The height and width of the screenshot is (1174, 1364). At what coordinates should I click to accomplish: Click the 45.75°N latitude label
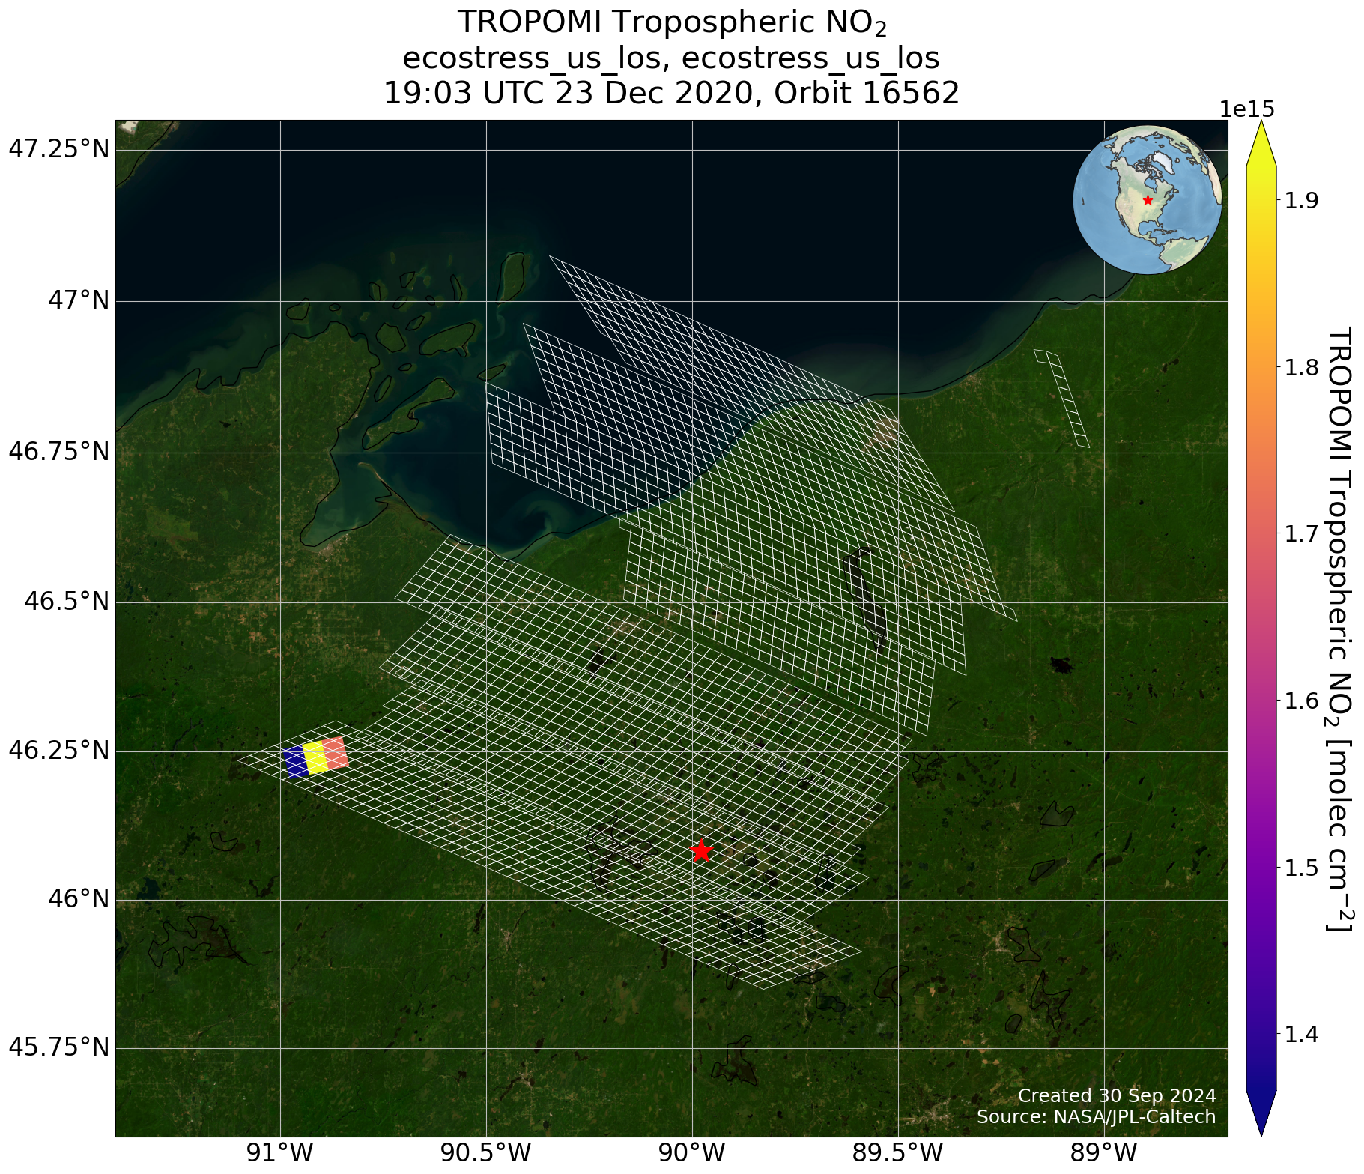point(58,1048)
